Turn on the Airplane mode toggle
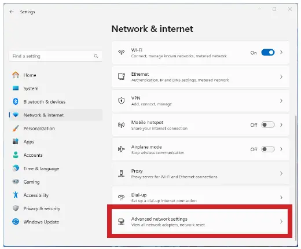The height and width of the screenshot is (249, 301). [x=268, y=149]
